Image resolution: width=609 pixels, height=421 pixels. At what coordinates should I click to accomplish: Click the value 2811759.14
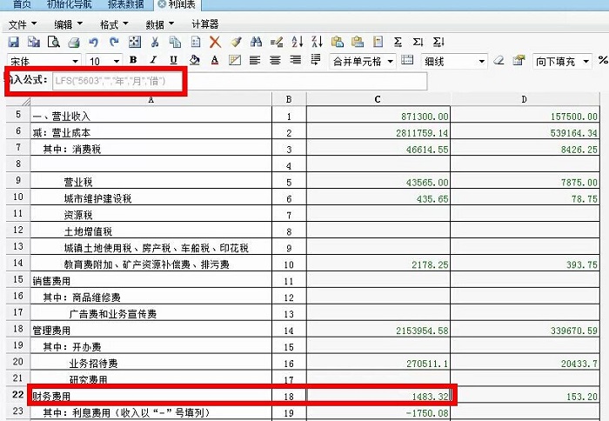422,133
